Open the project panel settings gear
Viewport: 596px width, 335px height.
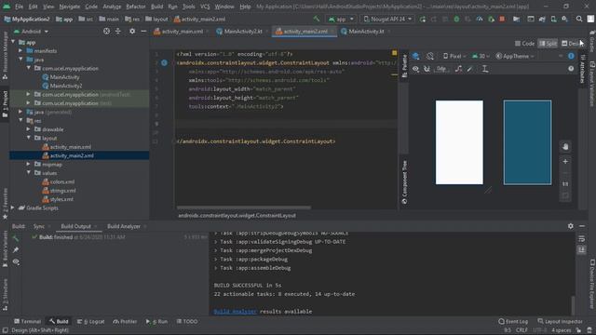132,31
